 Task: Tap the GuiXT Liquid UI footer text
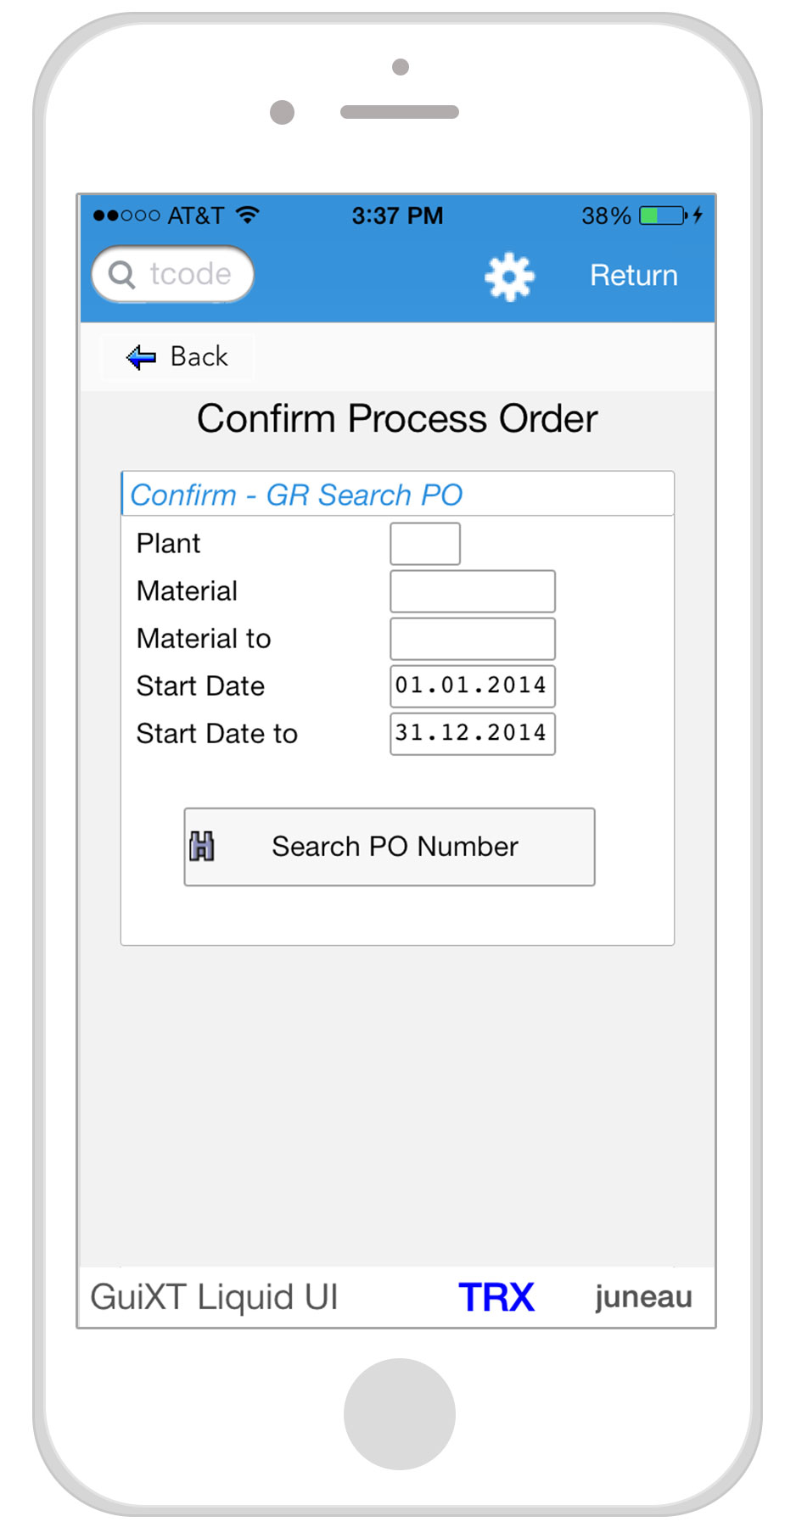[x=214, y=1297]
